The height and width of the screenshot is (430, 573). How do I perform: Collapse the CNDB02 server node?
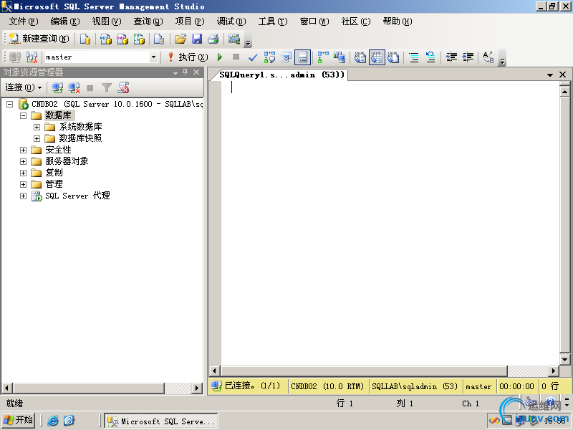pos(10,105)
